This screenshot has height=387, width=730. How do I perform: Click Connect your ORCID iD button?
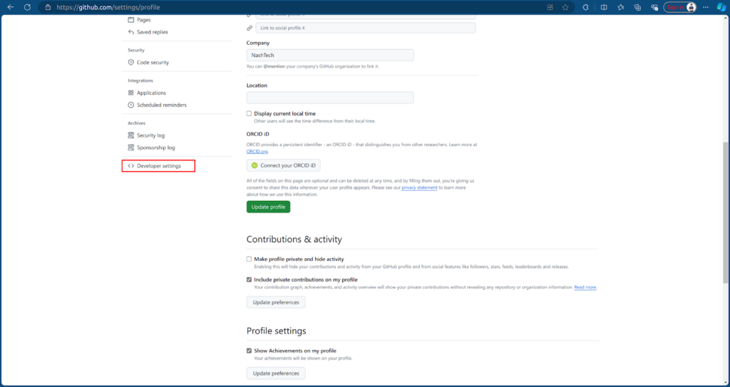coord(283,165)
